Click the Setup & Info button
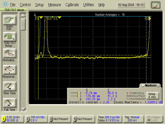The image size is (165, 124). tap(152, 96)
